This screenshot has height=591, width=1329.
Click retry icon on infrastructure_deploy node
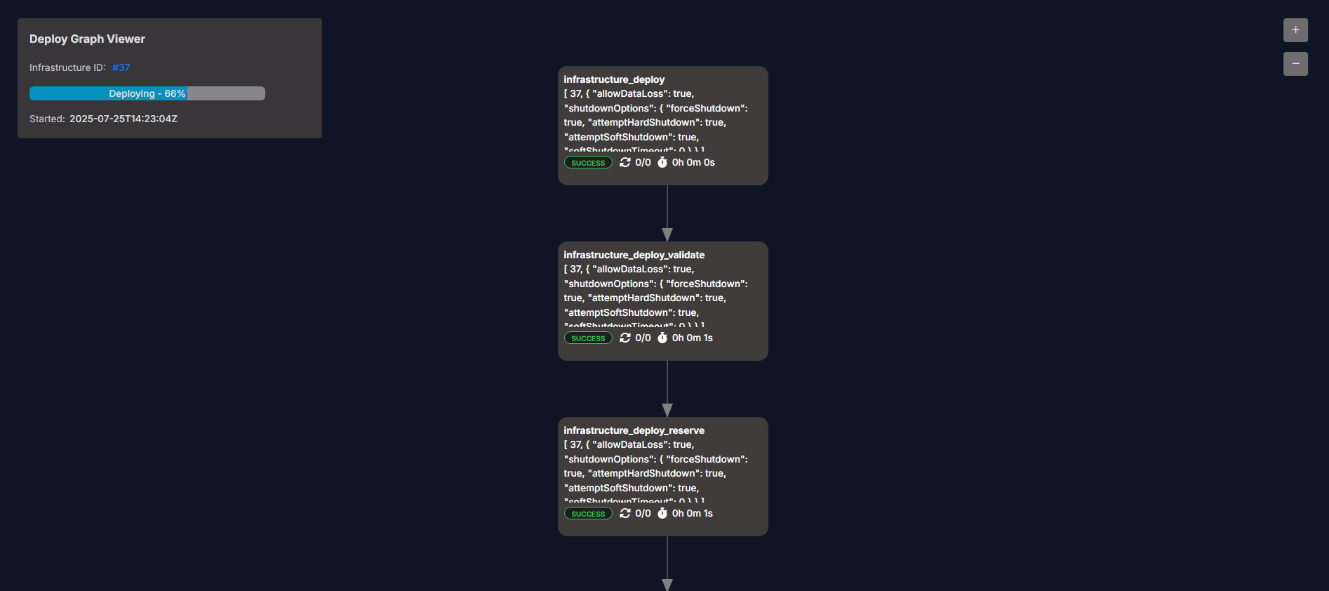pyautogui.click(x=625, y=162)
